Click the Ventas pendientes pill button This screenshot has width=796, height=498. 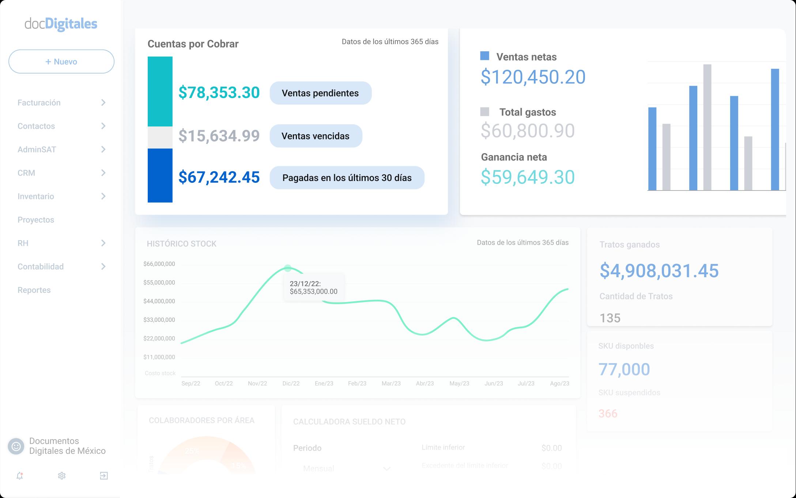pos(320,93)
